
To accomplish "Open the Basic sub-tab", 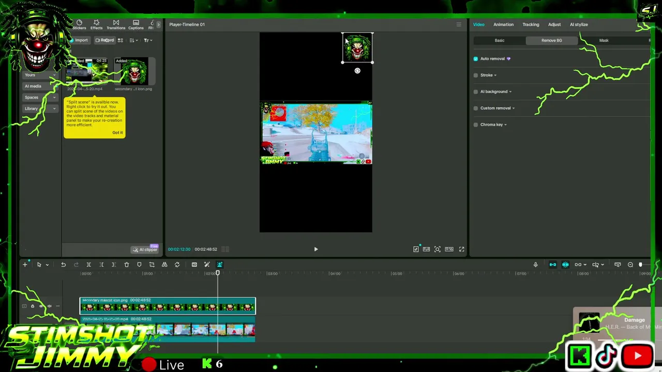I will click(500, 40).
